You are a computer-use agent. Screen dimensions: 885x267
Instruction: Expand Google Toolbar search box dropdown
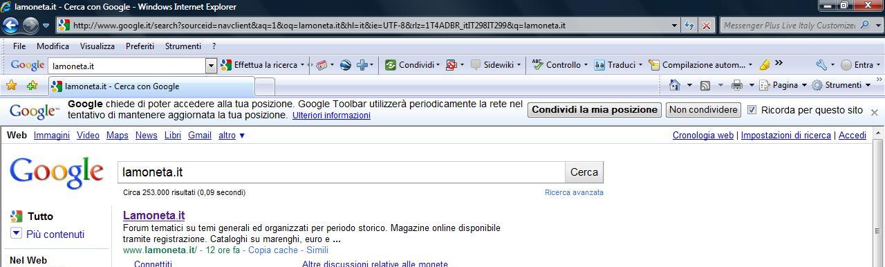click(211, 66)
